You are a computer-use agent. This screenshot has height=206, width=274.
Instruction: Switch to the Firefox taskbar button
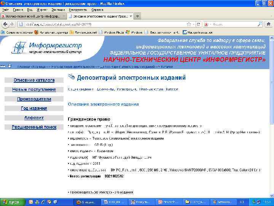pos(87,202)
